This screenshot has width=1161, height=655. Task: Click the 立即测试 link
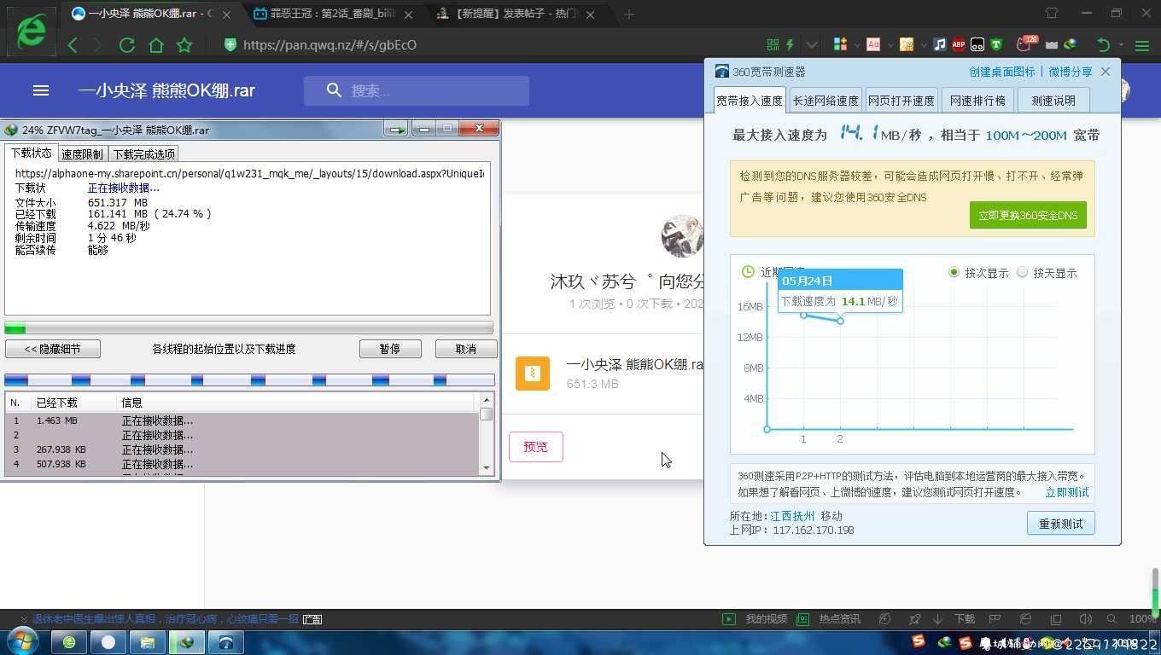(x=1067, y=492)
